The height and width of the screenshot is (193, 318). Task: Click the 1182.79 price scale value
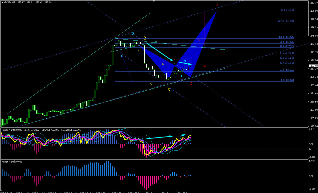[x=313, y=3]
